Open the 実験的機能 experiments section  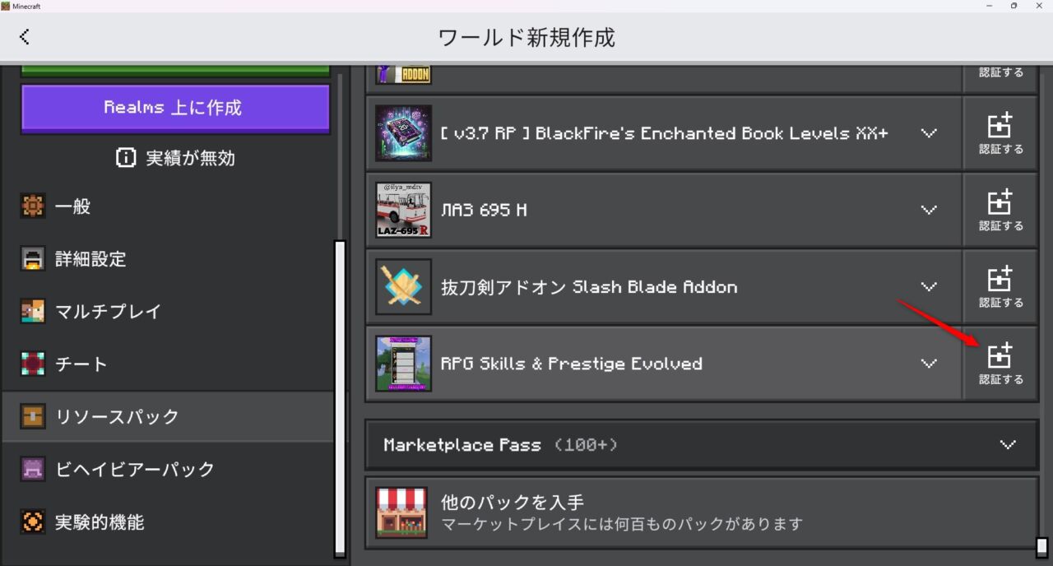tap(169, 522)
